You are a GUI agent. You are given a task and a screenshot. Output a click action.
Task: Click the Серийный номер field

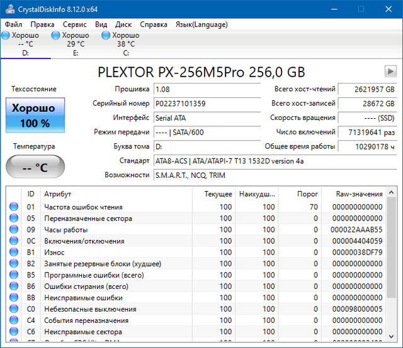(207, 103)
